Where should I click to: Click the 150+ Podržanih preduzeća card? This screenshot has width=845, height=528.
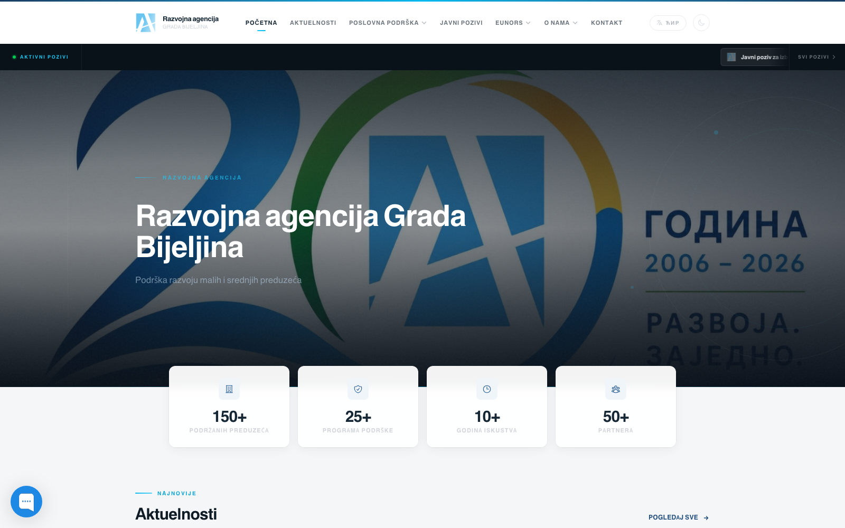(229, 407)
